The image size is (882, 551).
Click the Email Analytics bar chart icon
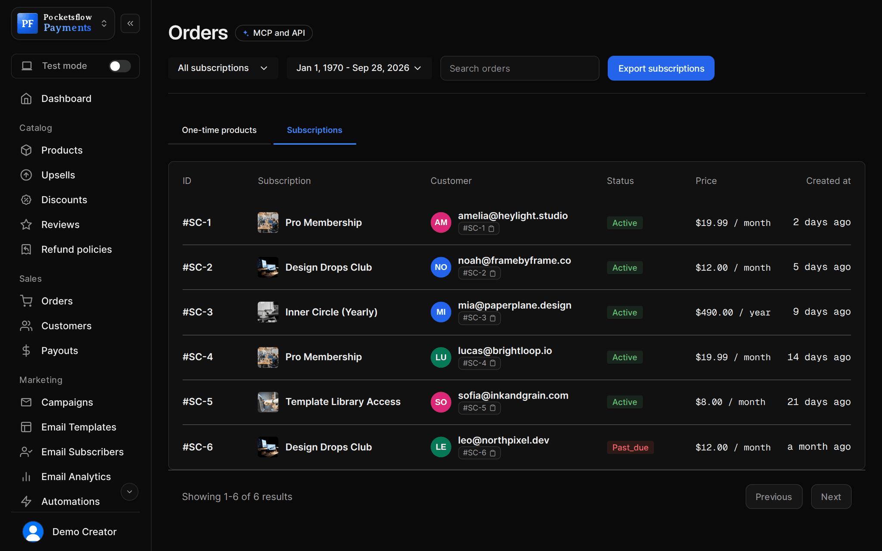click(x=26, y=477)
